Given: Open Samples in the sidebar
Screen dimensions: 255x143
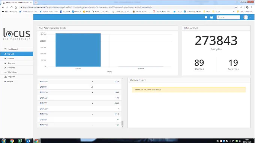Looking at the screenshot, I should 16,68.
